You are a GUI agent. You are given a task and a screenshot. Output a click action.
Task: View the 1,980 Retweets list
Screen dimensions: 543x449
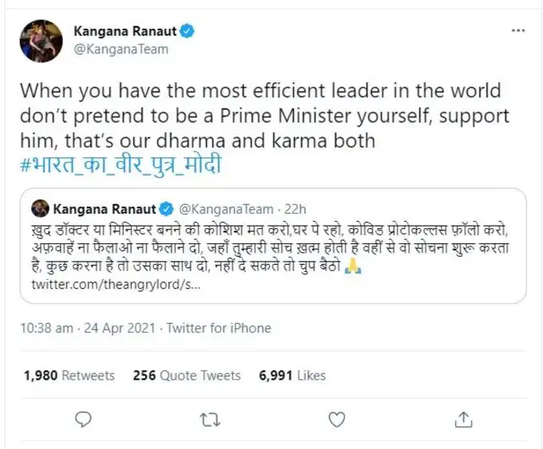click(x=69, y=375)
